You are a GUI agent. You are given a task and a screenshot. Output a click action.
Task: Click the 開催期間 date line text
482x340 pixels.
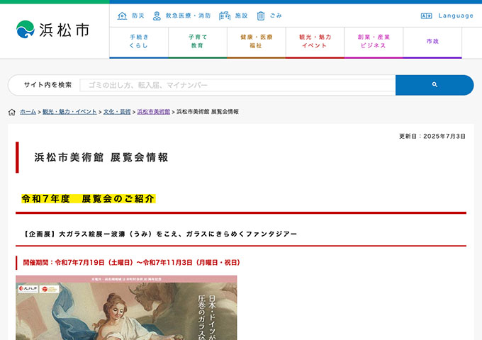(x=132, y=263)
